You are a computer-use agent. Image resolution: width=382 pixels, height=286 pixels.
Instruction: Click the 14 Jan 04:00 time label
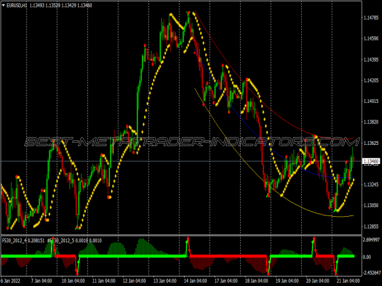195,281
